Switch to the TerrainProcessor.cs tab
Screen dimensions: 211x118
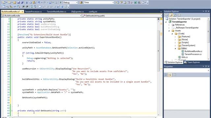(33, 12)
